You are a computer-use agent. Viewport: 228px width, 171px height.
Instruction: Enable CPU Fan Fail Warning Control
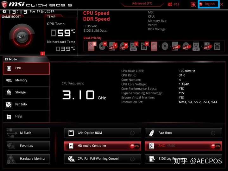[103, 159]
